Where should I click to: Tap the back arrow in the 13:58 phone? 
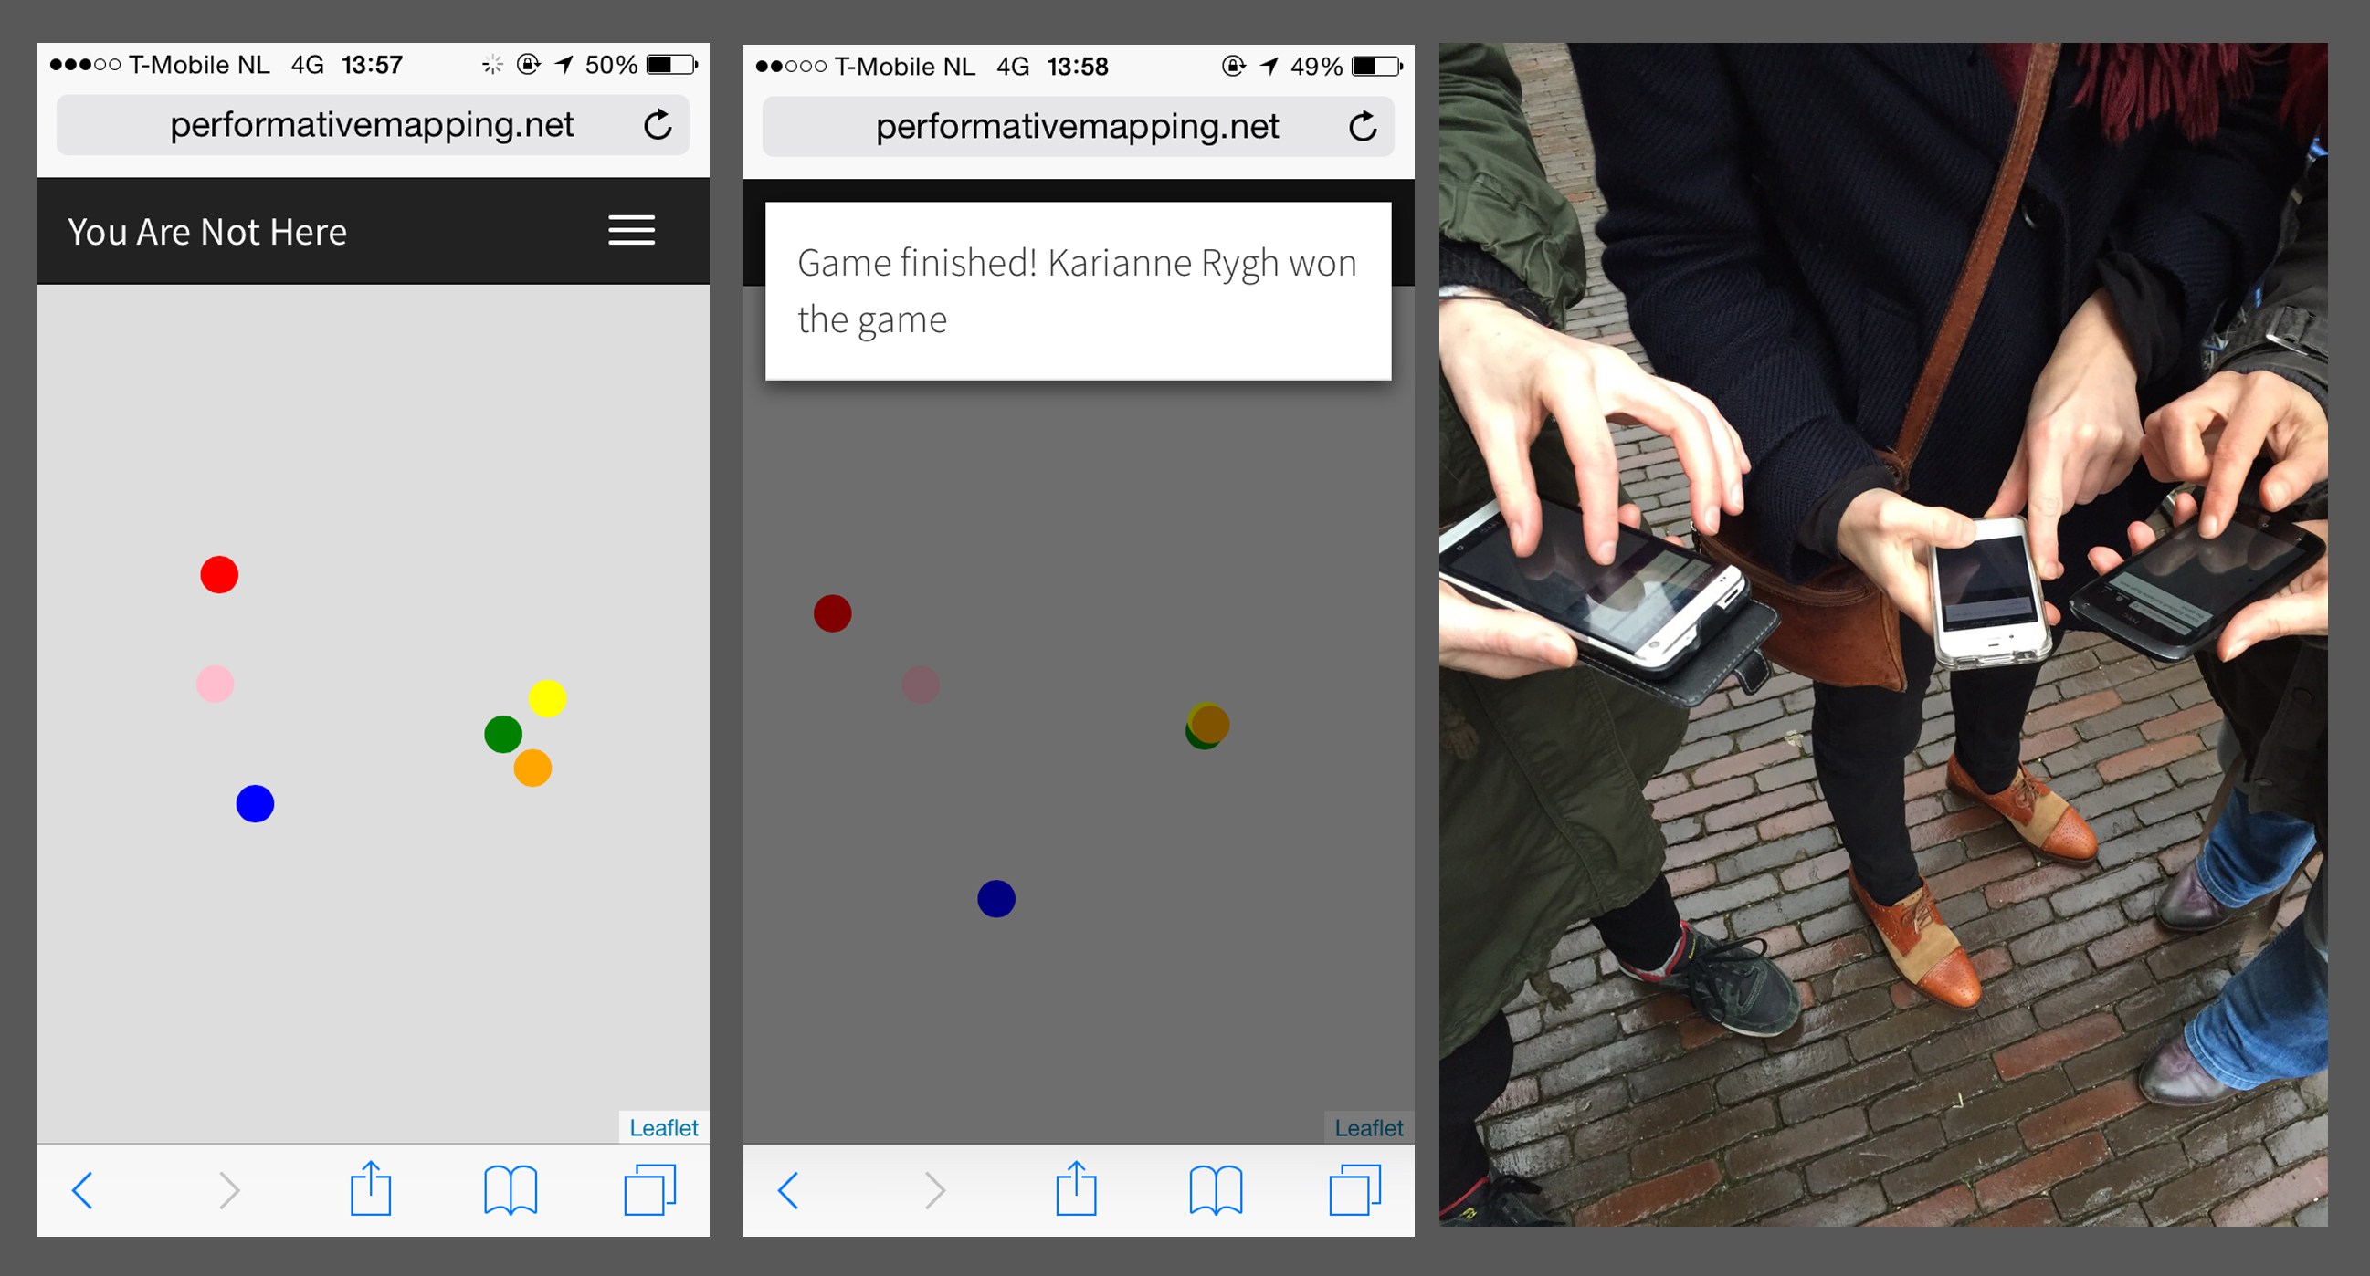[788, 1190]
